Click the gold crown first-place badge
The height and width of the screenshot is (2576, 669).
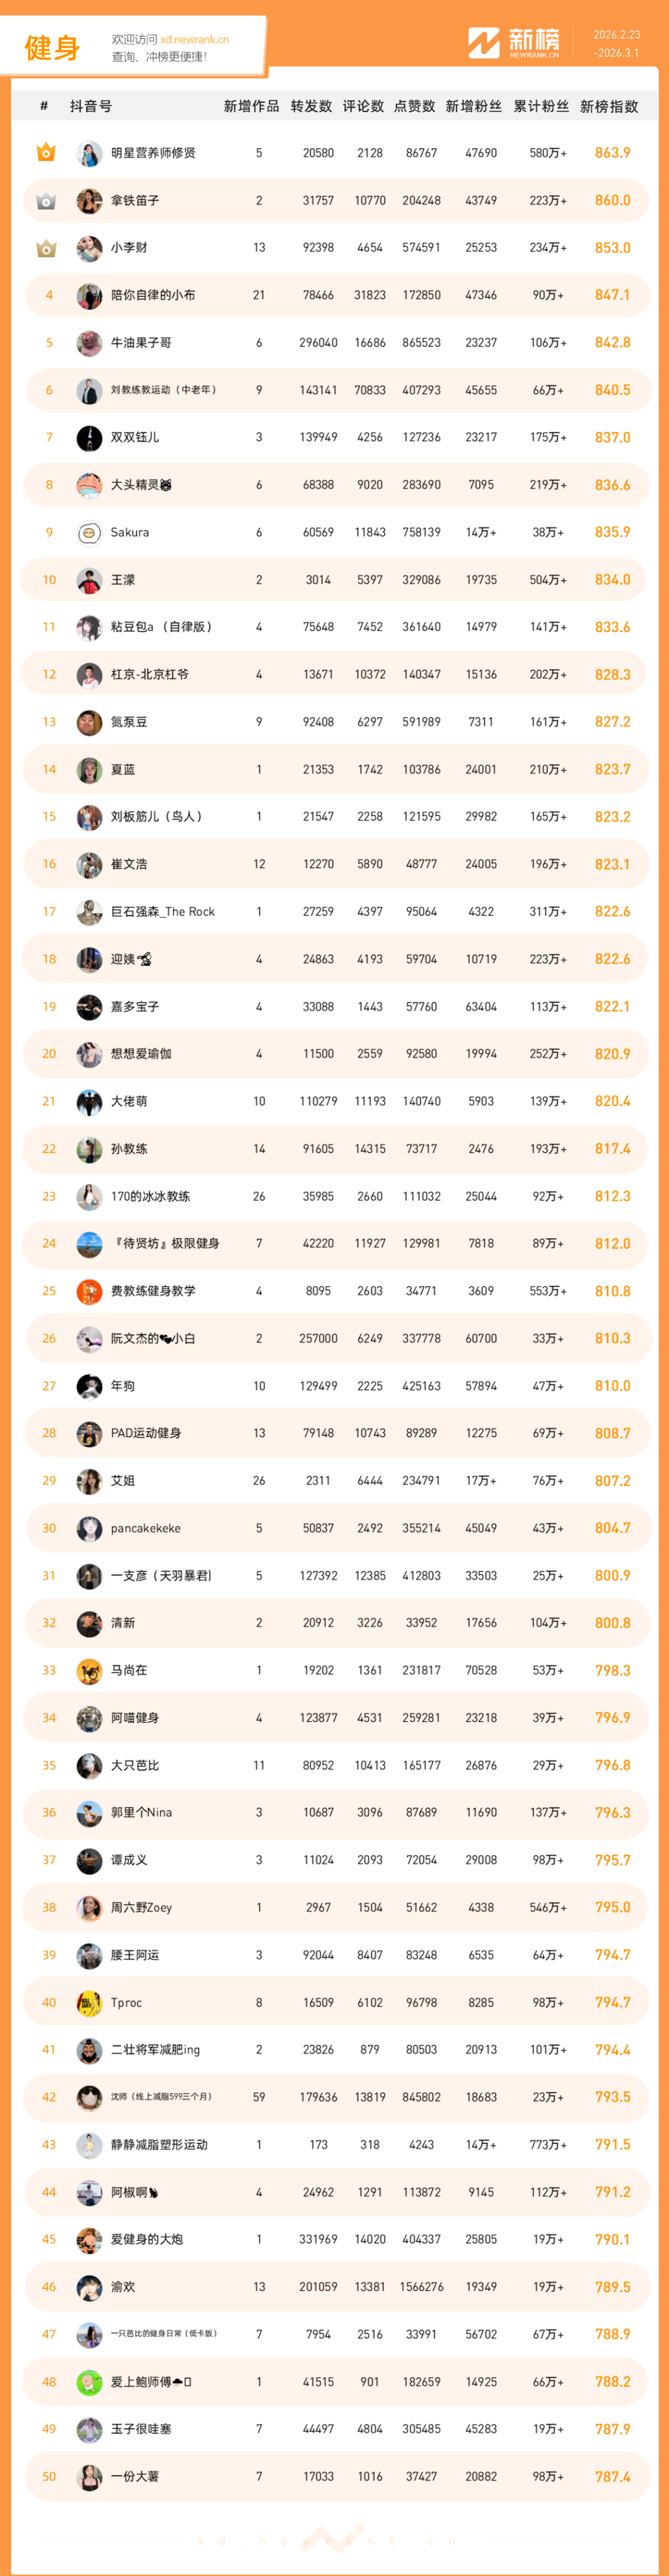click(x=46, y=153)
